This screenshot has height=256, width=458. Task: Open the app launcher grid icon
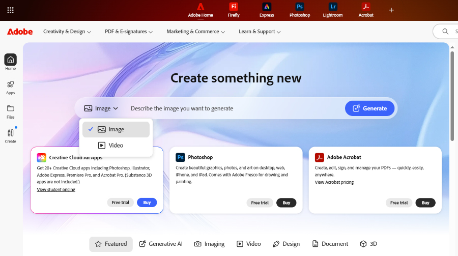[11, 10]
